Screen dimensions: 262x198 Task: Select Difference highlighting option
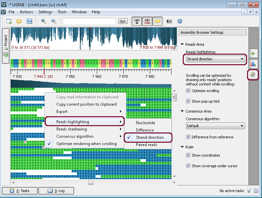tap(148, 130)
